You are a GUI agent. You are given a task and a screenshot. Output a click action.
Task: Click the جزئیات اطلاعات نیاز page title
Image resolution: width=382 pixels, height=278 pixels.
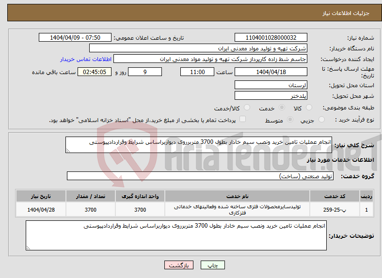[x=346, y=13]
